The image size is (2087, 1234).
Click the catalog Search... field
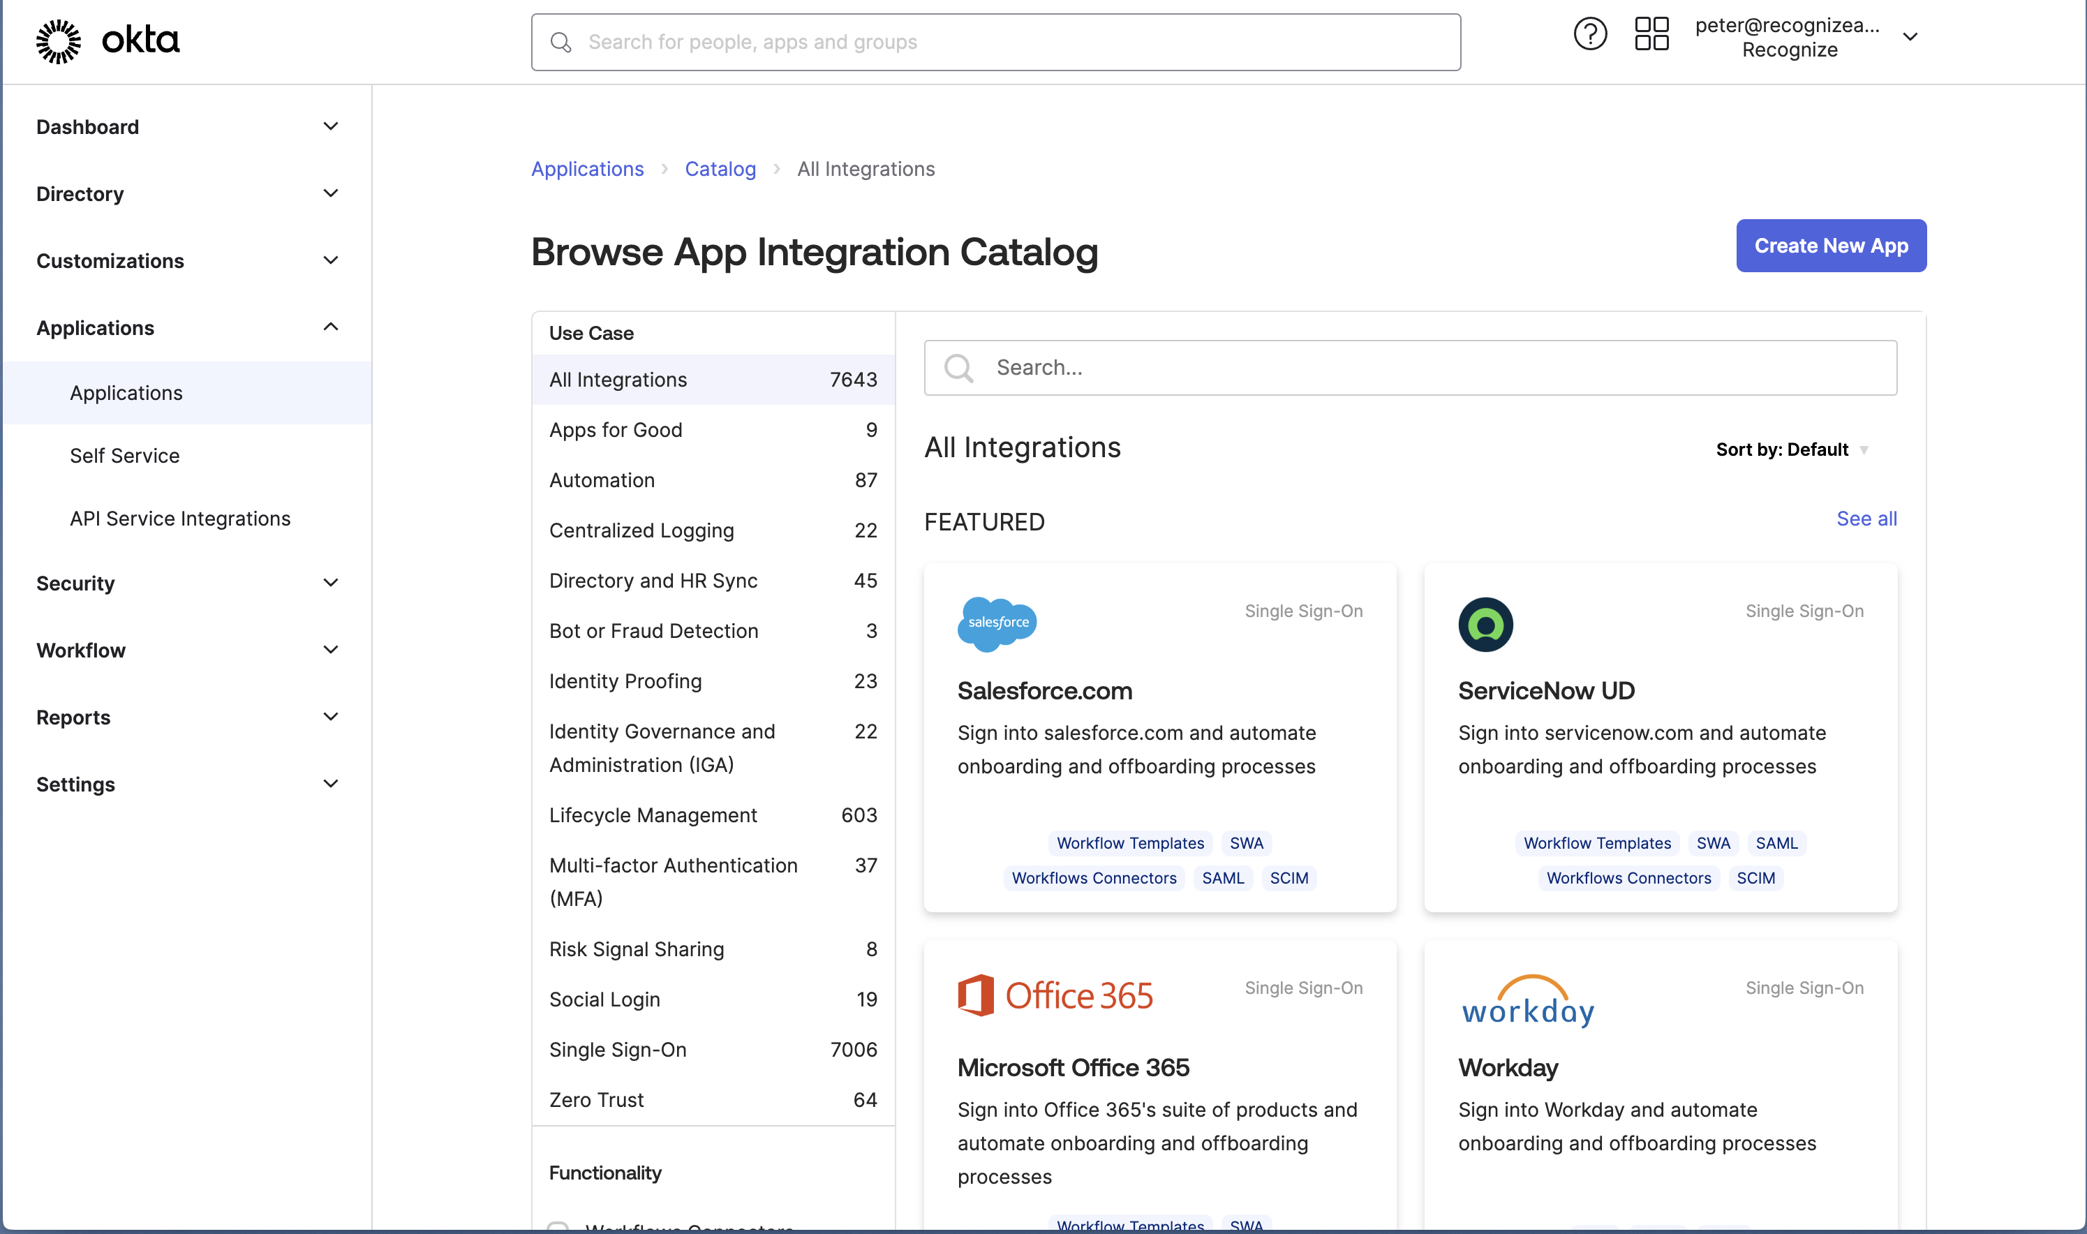pos(1410,368)
